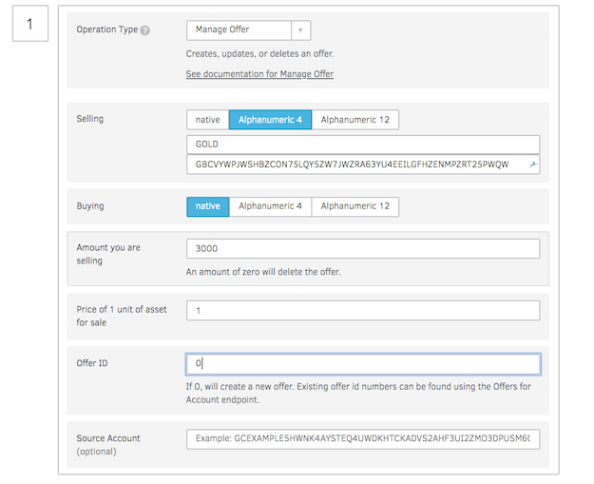The width and height of the screenshot is (594, 484).
Task: Select native asset type for Selling
Action: coord(207,120)
